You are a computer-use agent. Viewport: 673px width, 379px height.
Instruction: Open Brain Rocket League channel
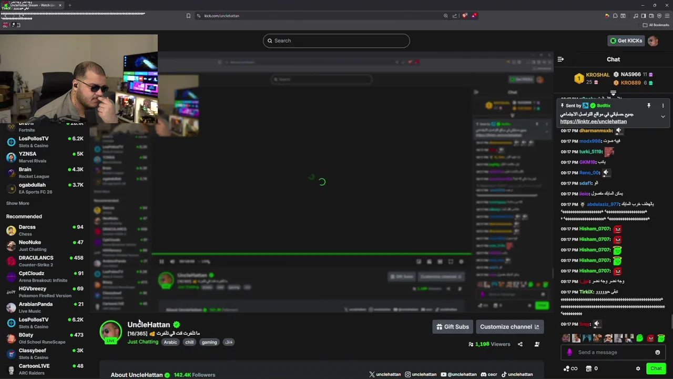44,173
